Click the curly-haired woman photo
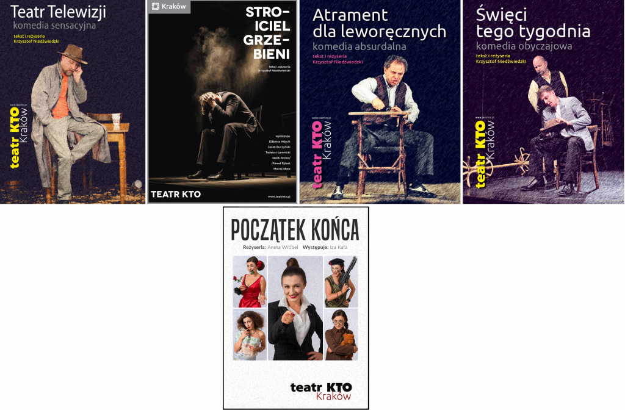The width and height of the screenshot is (625, 410). 250,335
